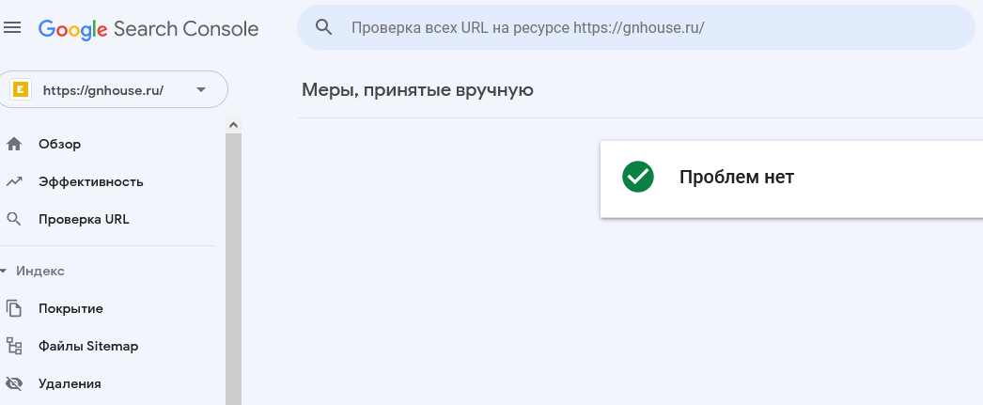Click the pages icon next to Покрытие
The height and width of the screenshot is (405, 983).
[14, 308]
